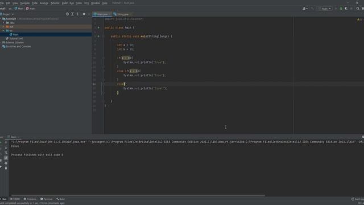364x205 pixels.
Task: Open the Analyze menu
Action: [x=44, y=3]
